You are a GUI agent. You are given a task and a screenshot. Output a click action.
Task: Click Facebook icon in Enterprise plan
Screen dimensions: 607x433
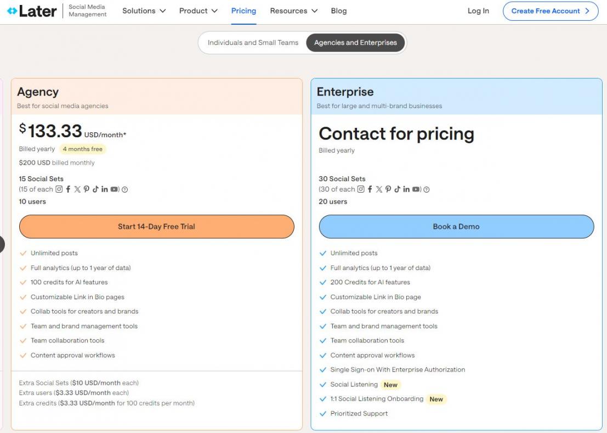[370, 189]
